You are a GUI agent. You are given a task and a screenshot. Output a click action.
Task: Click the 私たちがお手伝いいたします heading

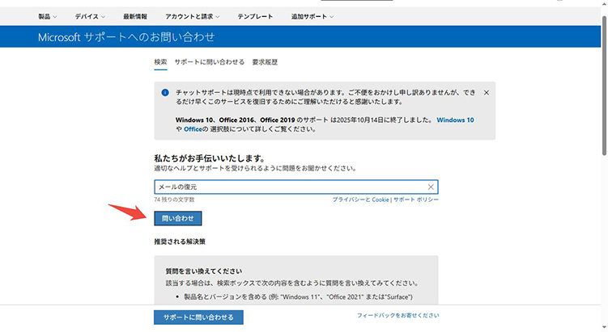point(210,158)
